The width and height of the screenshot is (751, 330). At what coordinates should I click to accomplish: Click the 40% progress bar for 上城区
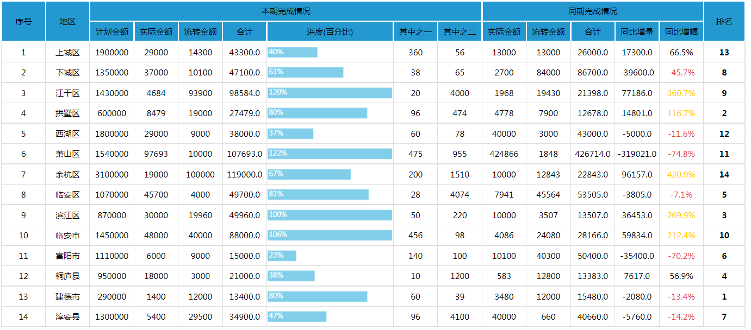point(293,53)
